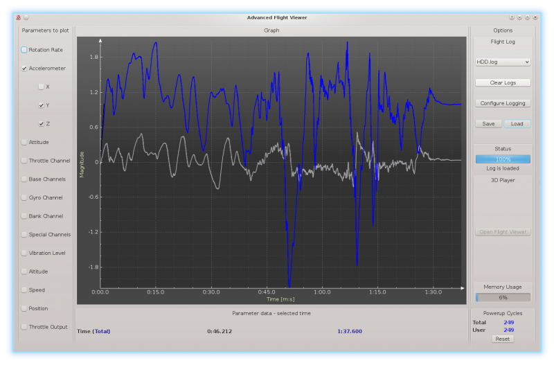Select the Throttle Output checkbox
Screen dimensions: 554x365
coord(24,327)
